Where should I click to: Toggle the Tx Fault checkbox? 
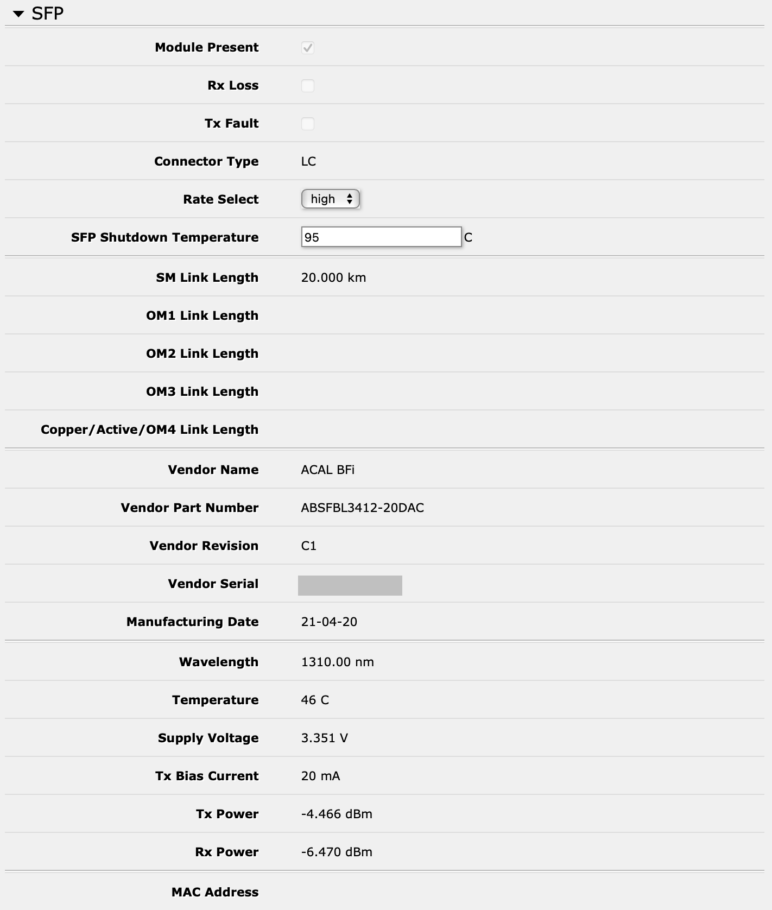coord(308,123)
